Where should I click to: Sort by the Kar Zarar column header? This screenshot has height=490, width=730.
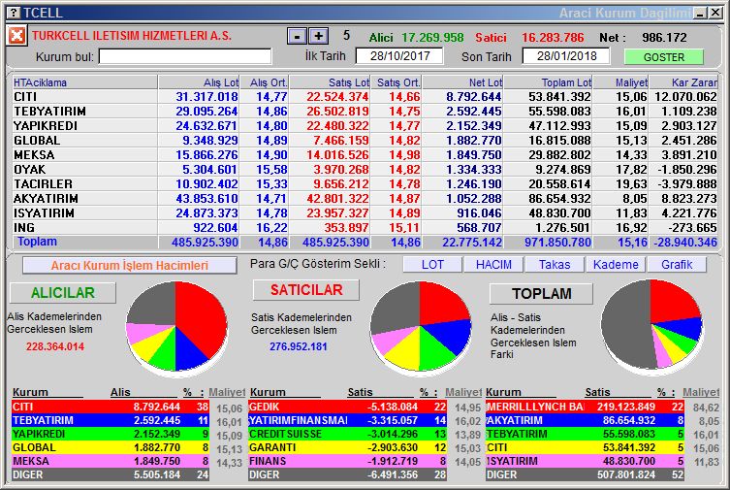(x=683, y=82)
